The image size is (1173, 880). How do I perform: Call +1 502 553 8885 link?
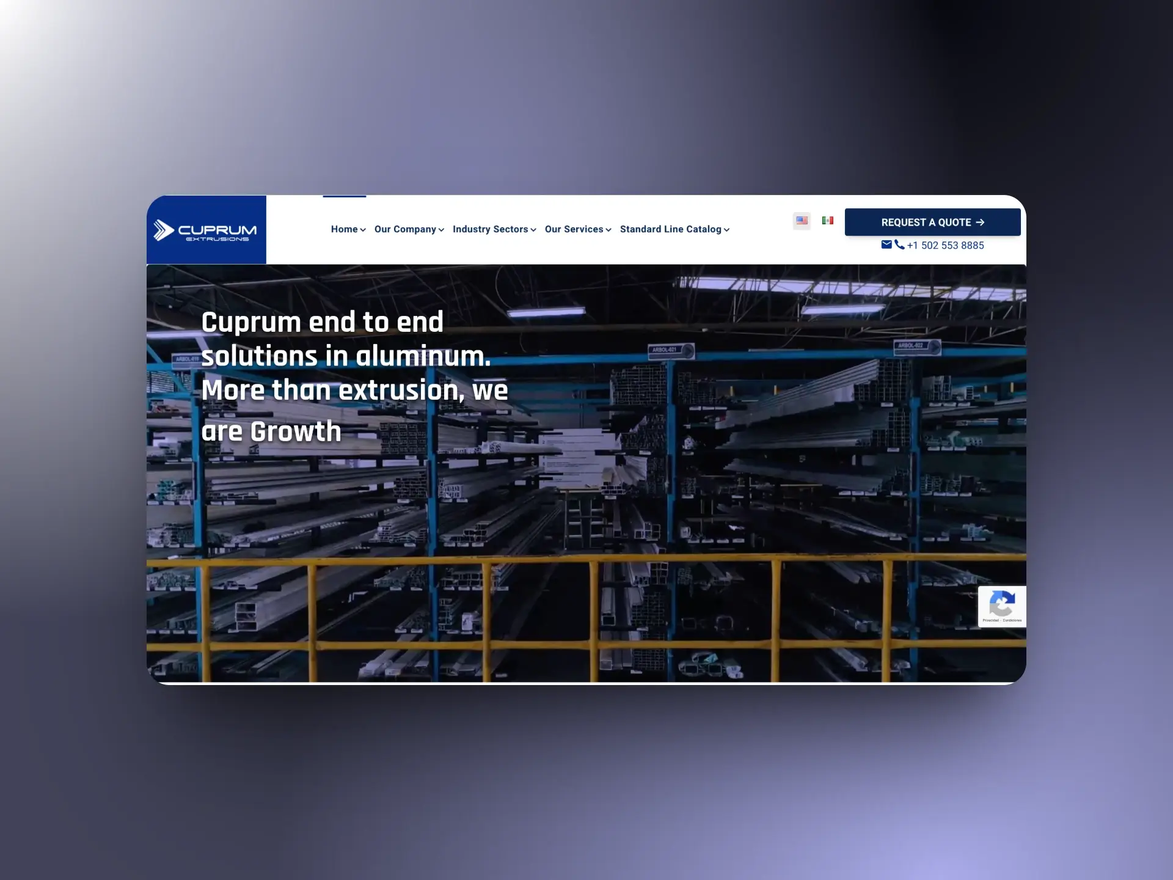(x=945, y=245)
